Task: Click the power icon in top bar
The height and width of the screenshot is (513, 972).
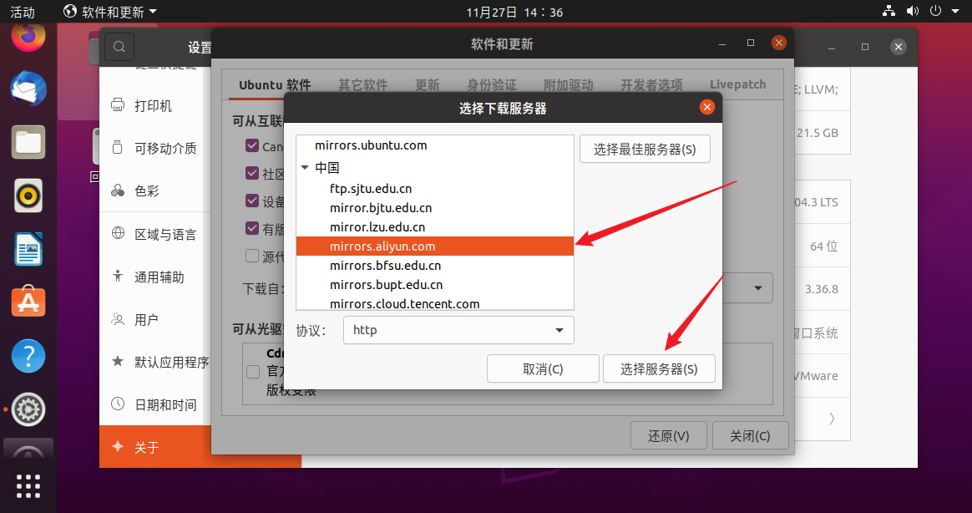Action: [935, 11]
